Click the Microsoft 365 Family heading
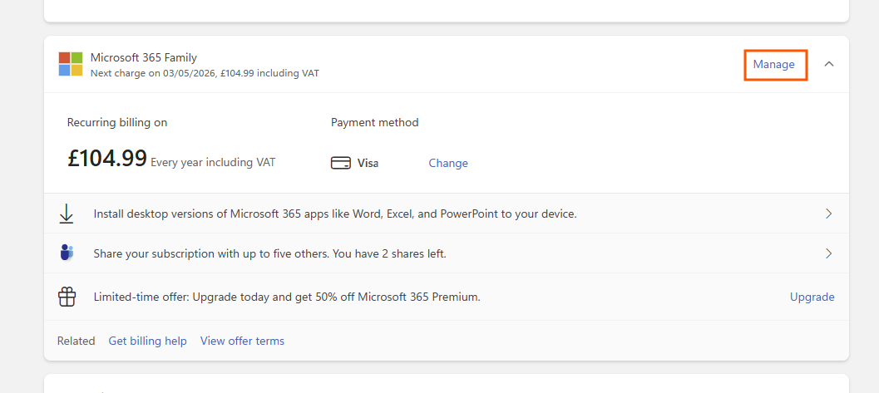879x393 pixels. [x=144, y=57]
